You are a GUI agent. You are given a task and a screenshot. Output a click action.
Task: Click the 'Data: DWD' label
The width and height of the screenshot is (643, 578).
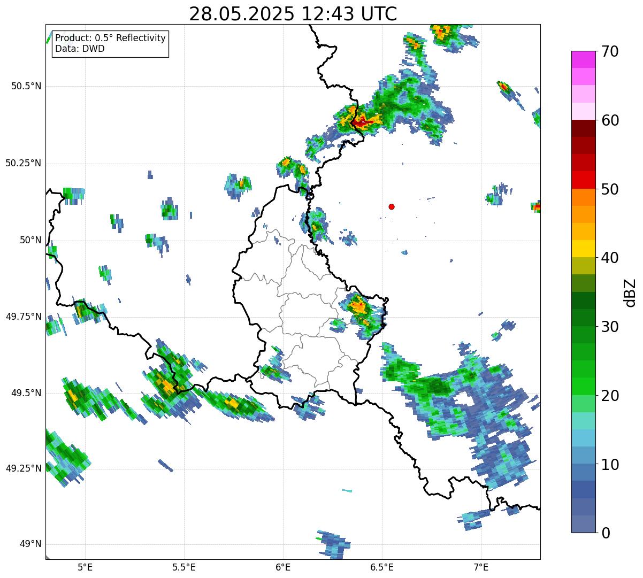coord(80,49)
